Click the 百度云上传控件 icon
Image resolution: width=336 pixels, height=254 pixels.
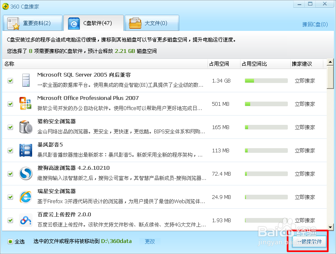click(x=26, y=220)
